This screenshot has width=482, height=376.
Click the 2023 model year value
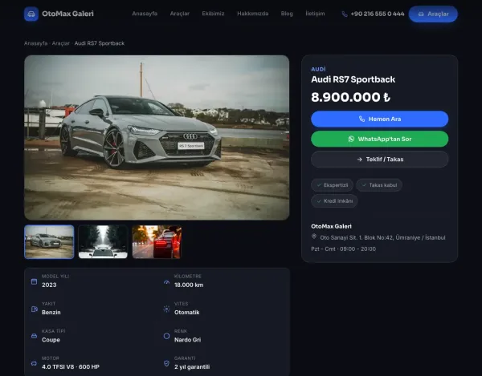click(x=49, y=285)
